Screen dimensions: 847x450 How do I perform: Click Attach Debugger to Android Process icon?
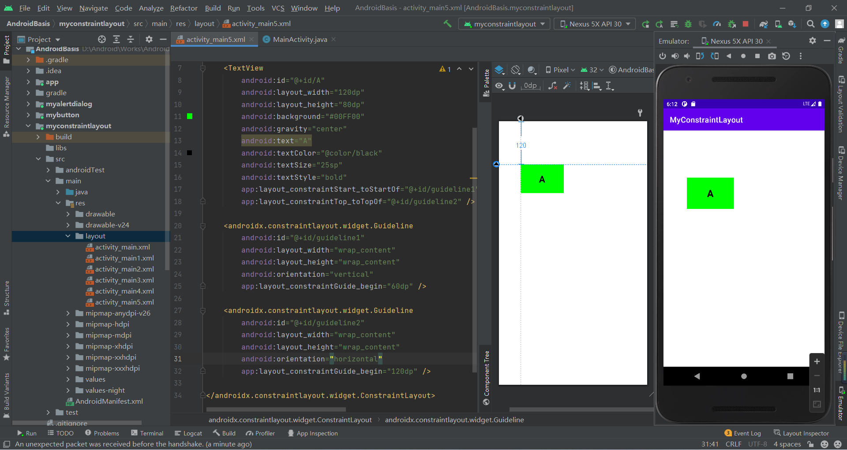click(731, 24)
